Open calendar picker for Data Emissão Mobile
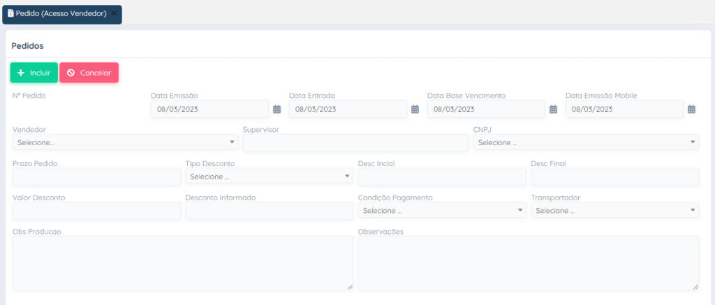Image resolution: width=715 pixels, height=305 pixels. pyautogui.click(x=691, y=109)
